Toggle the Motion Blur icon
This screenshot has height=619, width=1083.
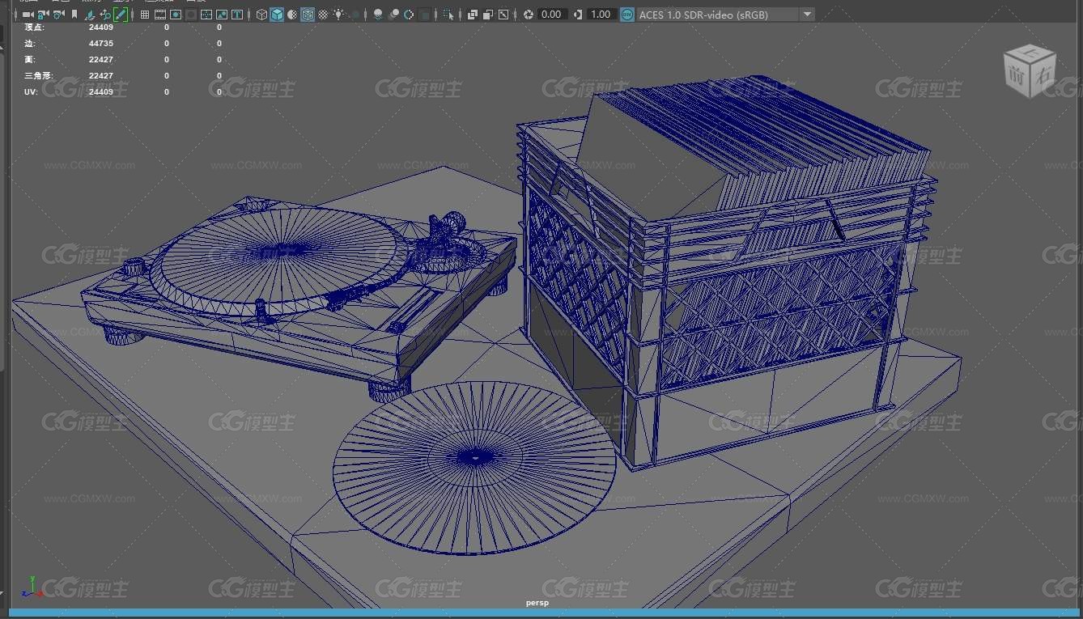[x=393, y=15]
